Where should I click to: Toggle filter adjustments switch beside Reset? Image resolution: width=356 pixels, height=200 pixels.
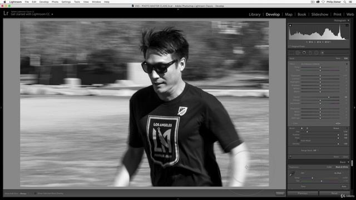[290, 157]
